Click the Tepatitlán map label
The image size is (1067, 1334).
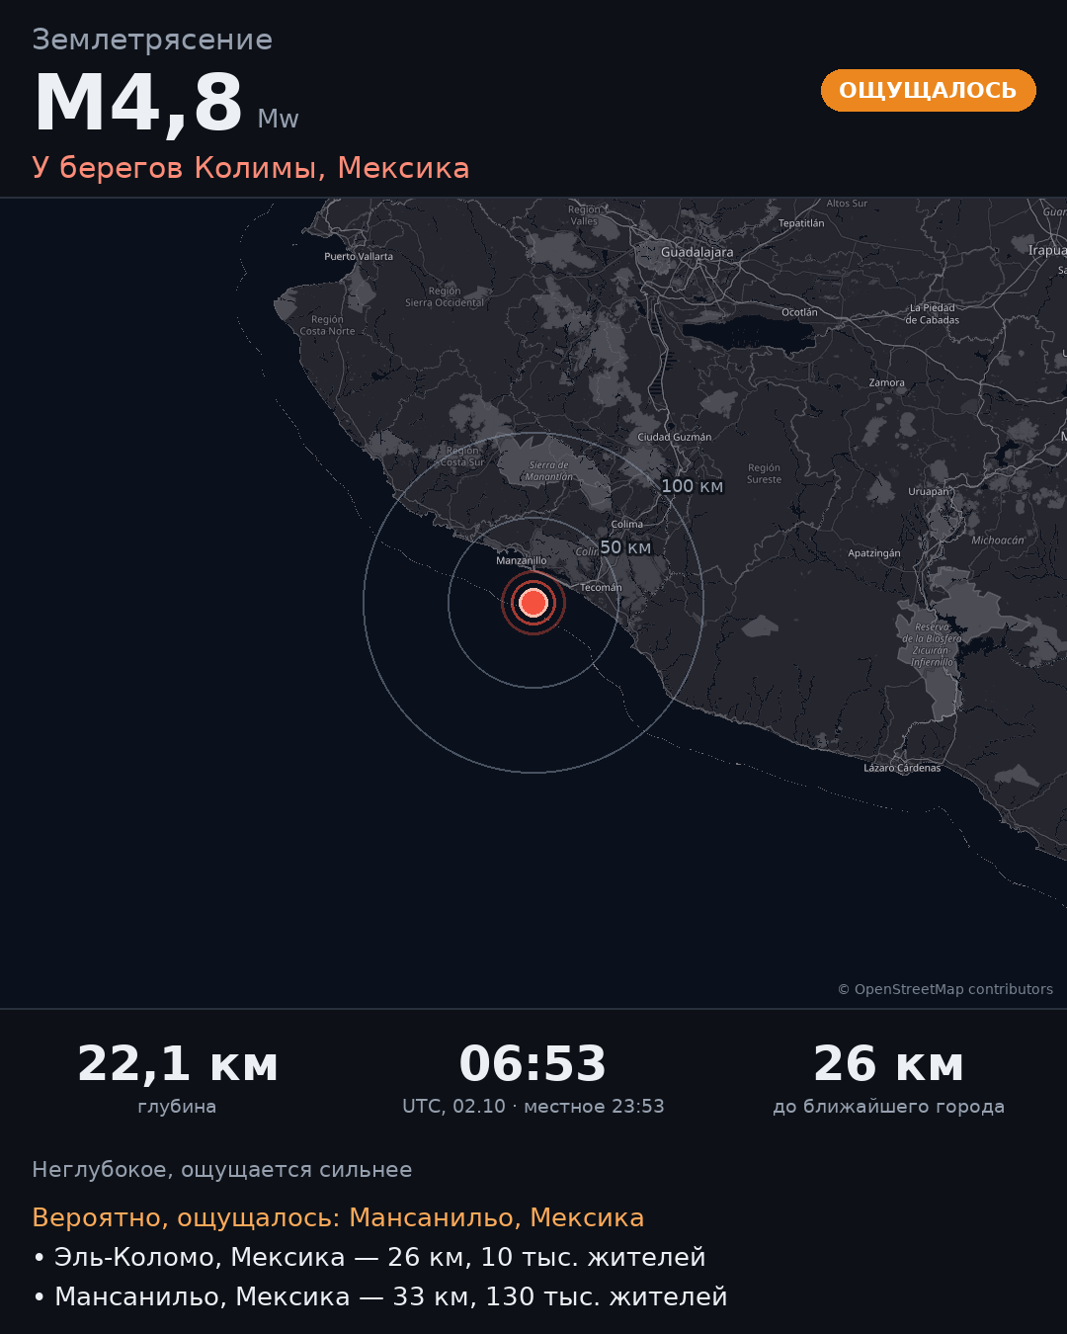point(801,223)
